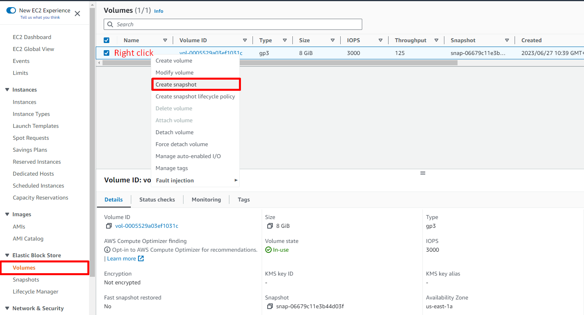This screenshot has height=315, width=584.
Task: Click the external link icon beside Learn more
Action: coord(141,259)
